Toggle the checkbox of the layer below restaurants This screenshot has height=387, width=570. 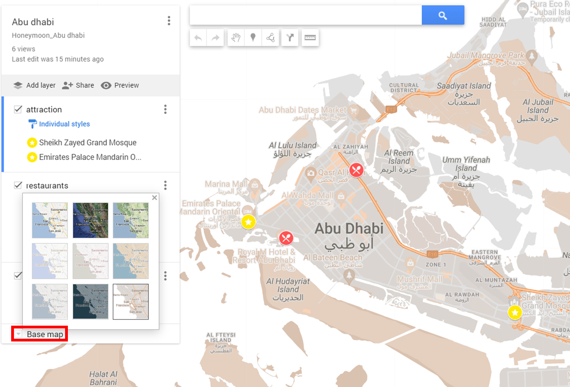pyautogui.click(x=18, y=275)
